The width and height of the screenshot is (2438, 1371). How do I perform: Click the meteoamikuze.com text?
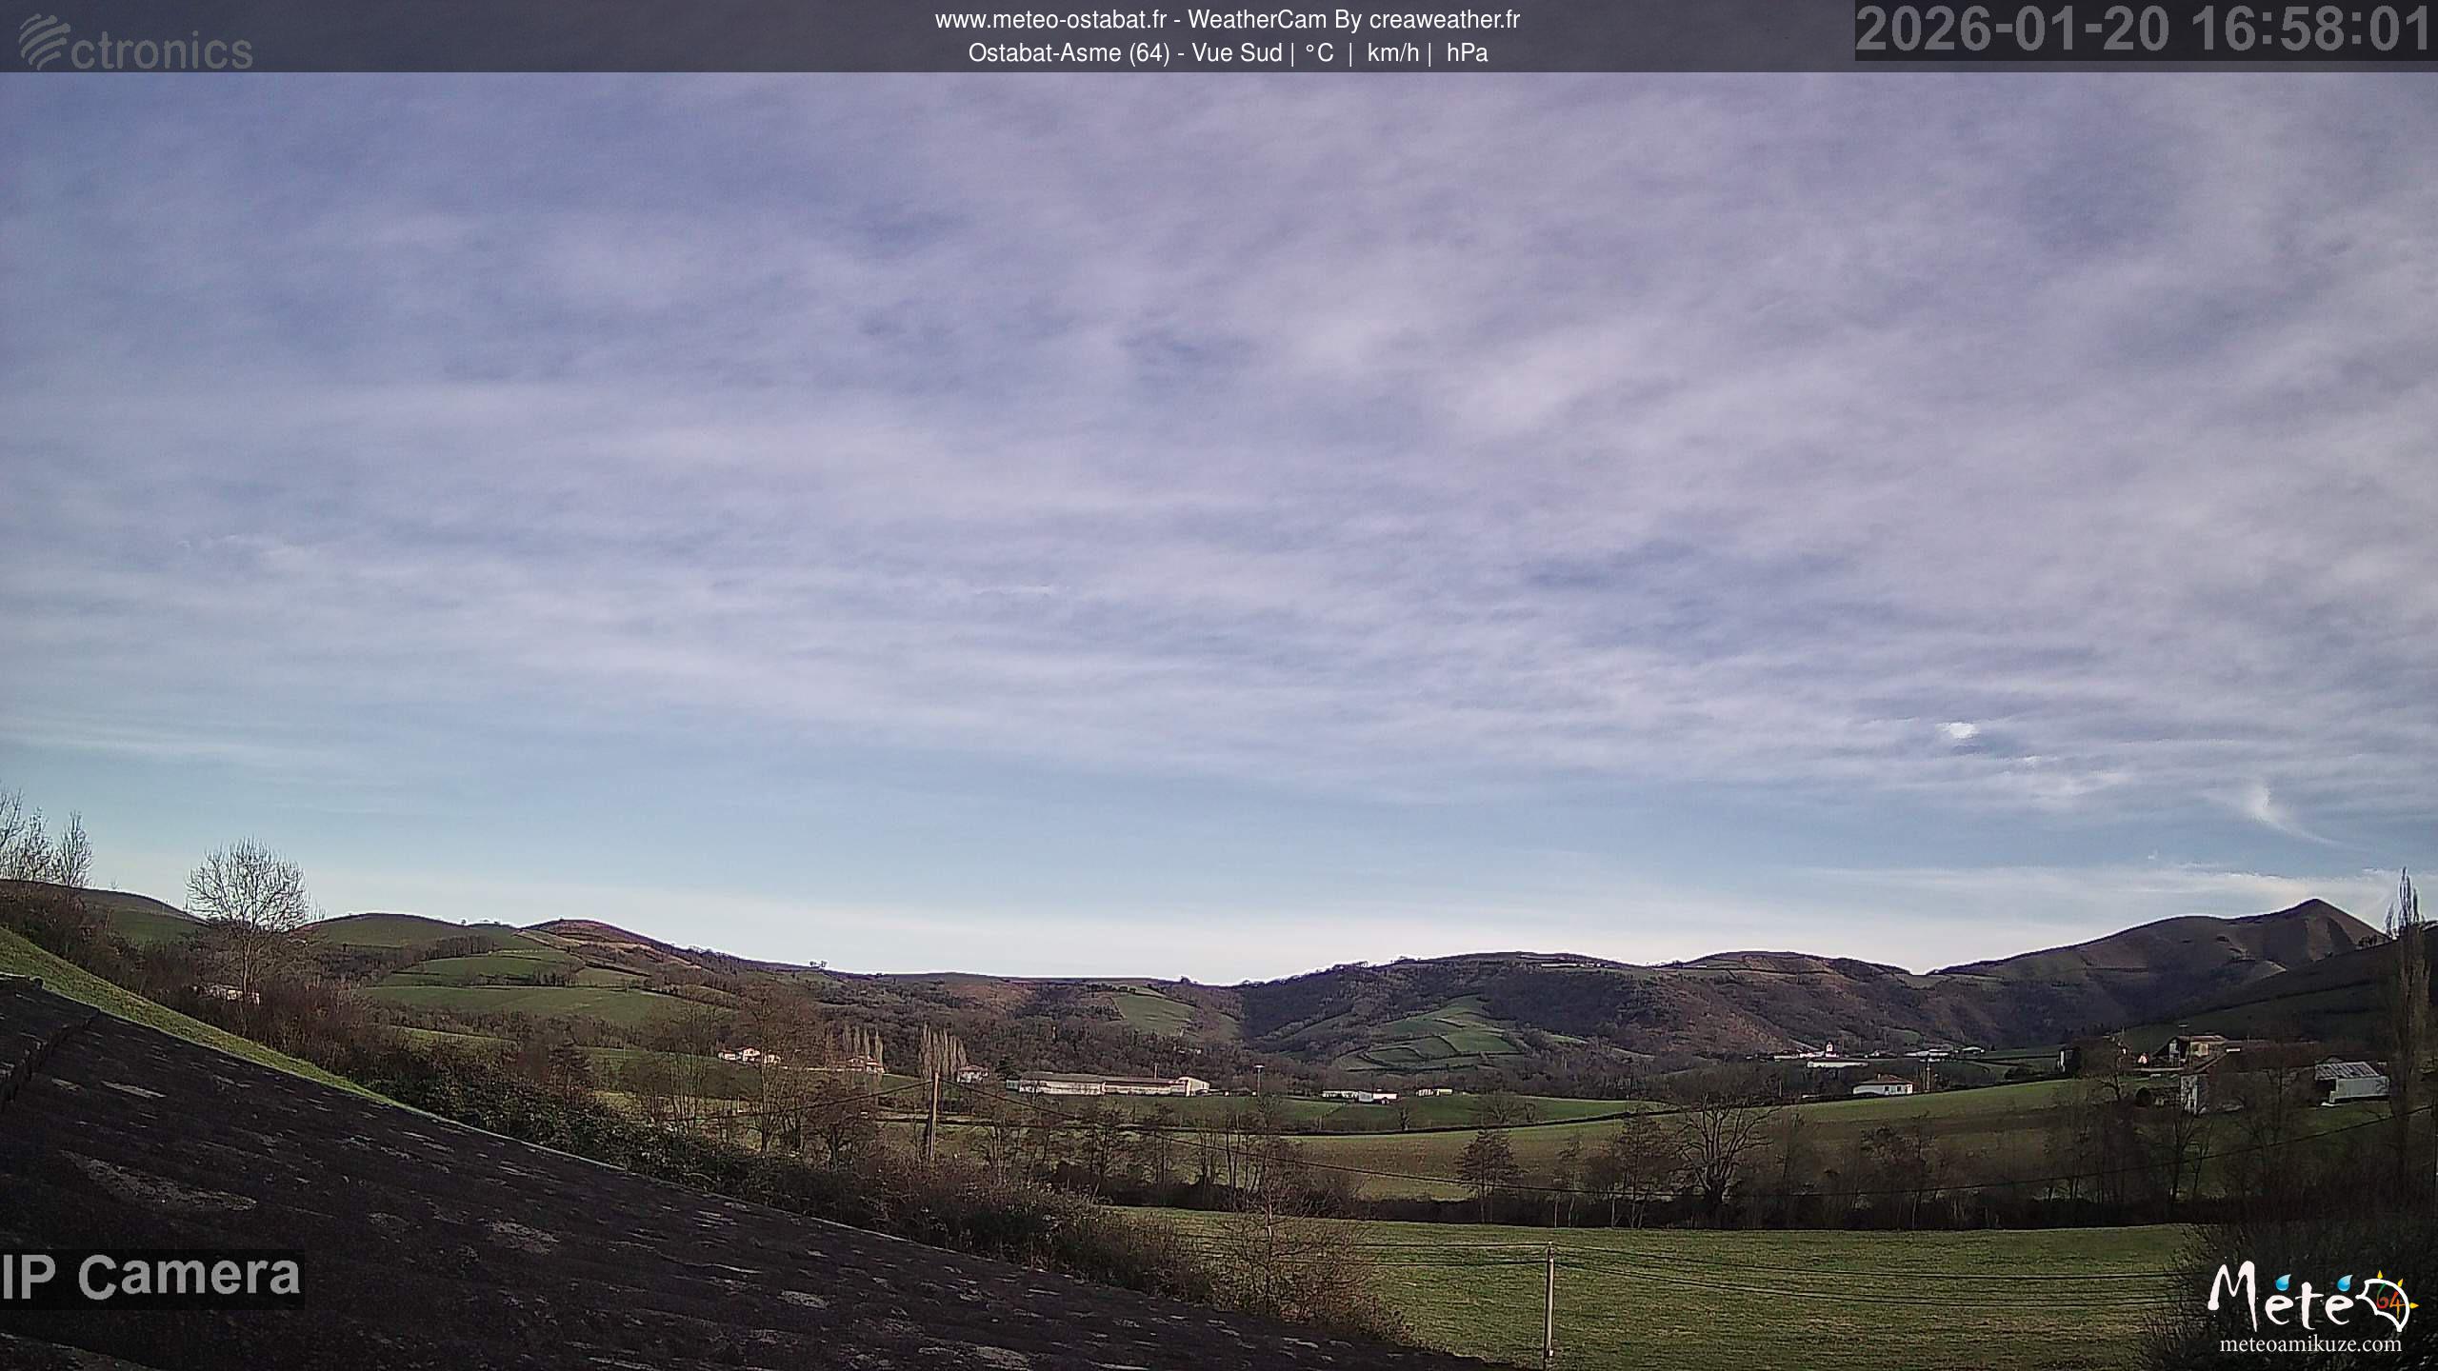pyautogui.click(x=2311, y=1344)
